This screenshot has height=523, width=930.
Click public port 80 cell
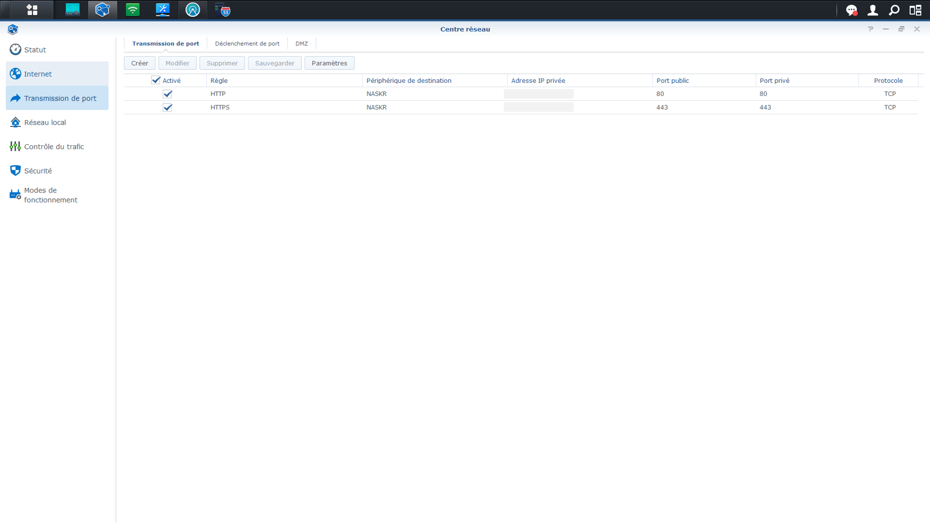point(660,94)
